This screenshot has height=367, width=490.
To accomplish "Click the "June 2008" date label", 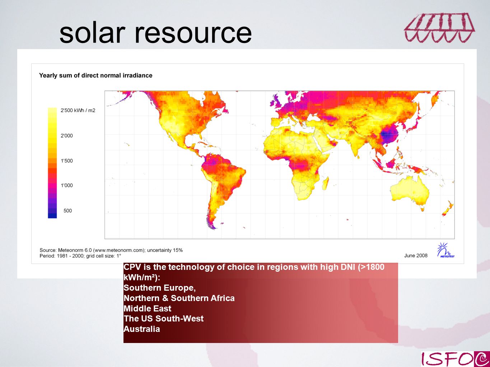I will pos(416,256).
